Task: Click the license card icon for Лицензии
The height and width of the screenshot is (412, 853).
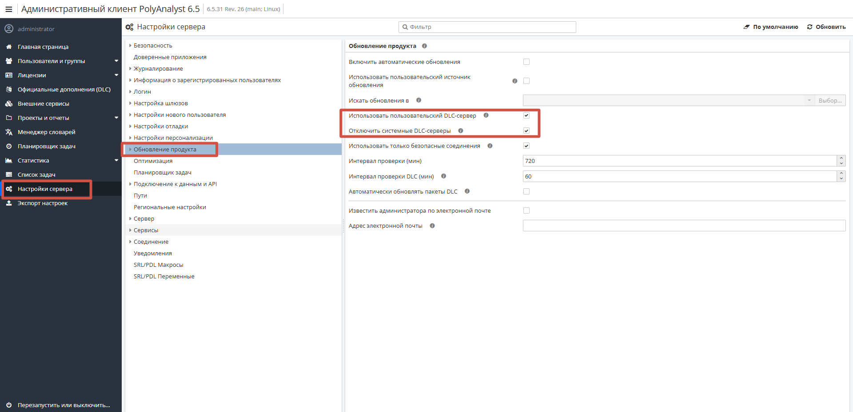Action: 9,75
